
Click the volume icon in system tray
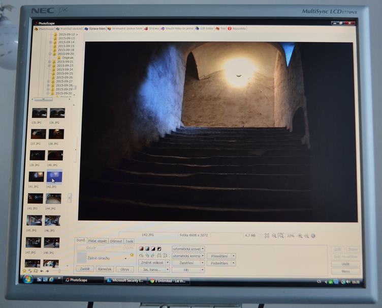(348, 282)
